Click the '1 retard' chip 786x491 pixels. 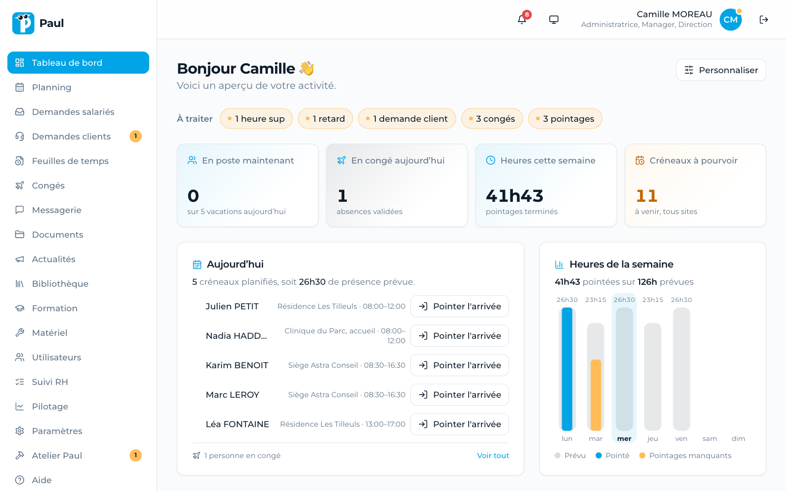pos(325,119)
